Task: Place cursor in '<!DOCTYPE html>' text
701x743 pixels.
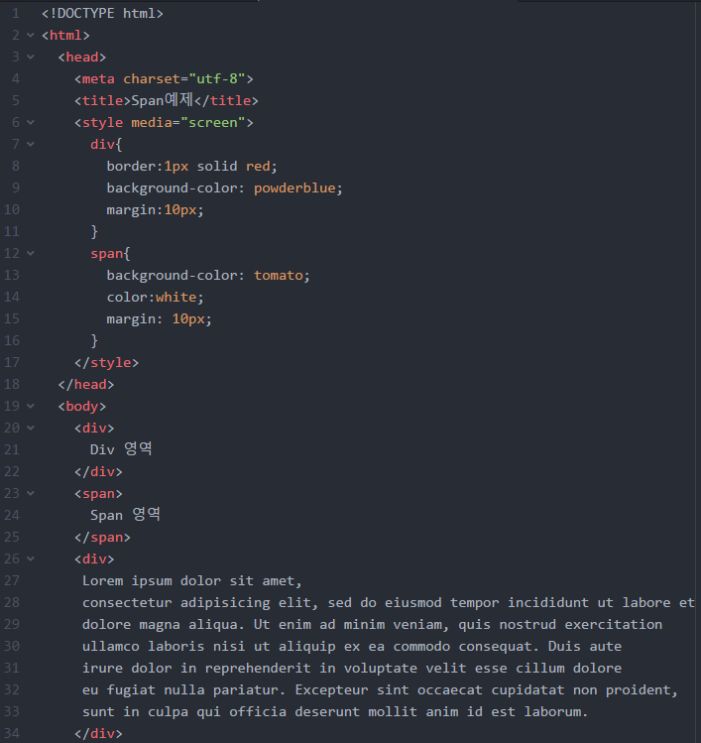Action: click(102, 13)
